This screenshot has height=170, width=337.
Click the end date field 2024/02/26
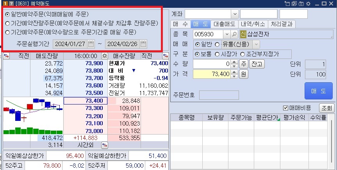(122, 44)
